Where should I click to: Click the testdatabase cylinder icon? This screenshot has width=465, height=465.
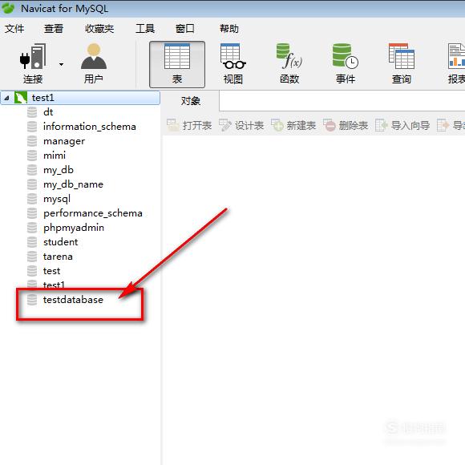point(32,300)
